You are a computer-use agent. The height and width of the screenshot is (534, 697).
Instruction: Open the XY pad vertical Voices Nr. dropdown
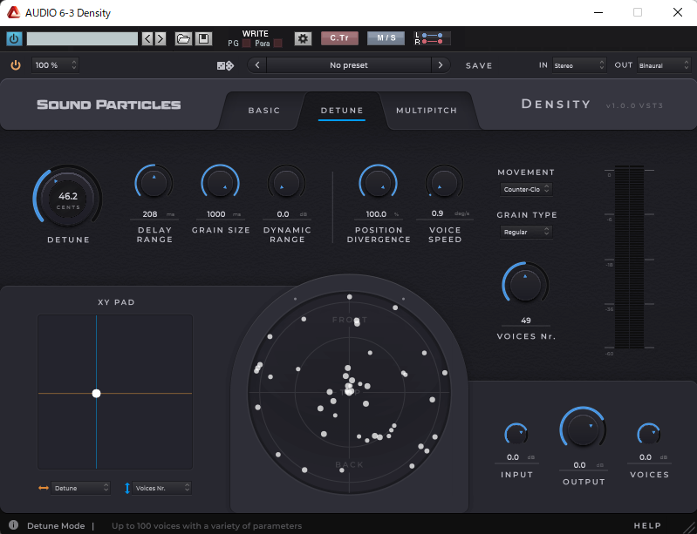coord(161,488)
